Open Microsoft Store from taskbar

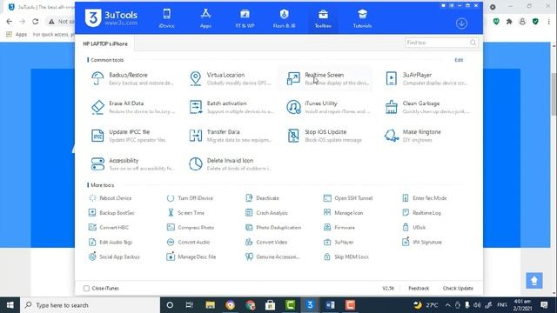(270, 305)
